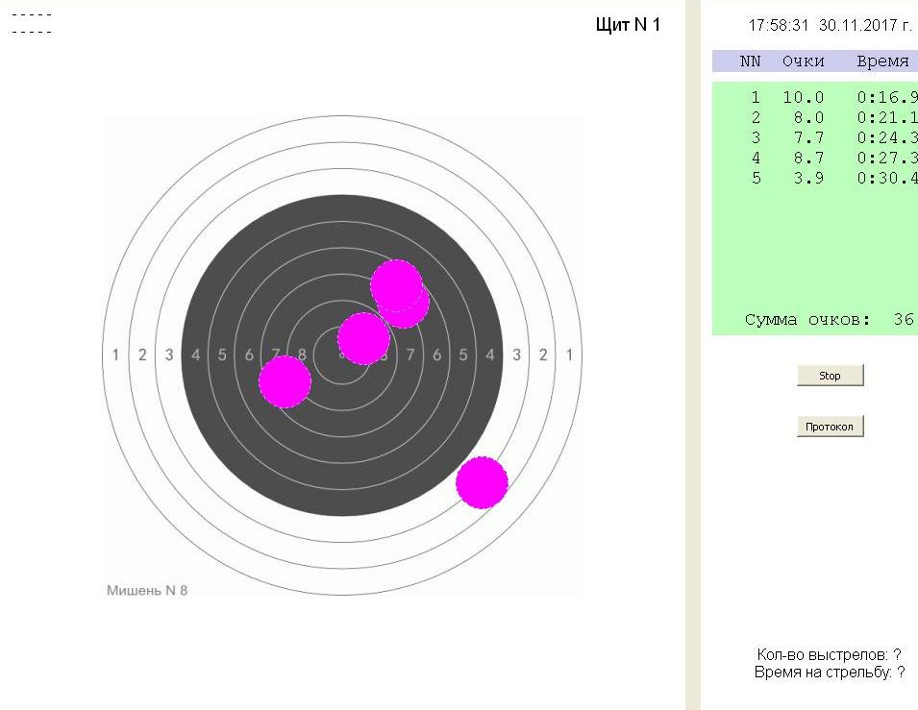Click the lower-right magenta shot on the black edge

pyautogui.click(x=482, y=482)
